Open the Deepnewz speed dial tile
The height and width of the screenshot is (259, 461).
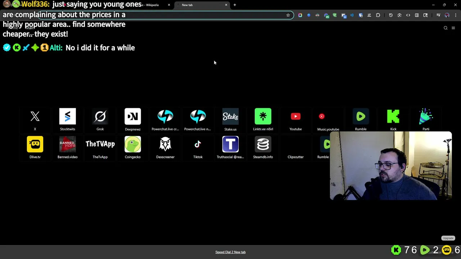point(133,120)
